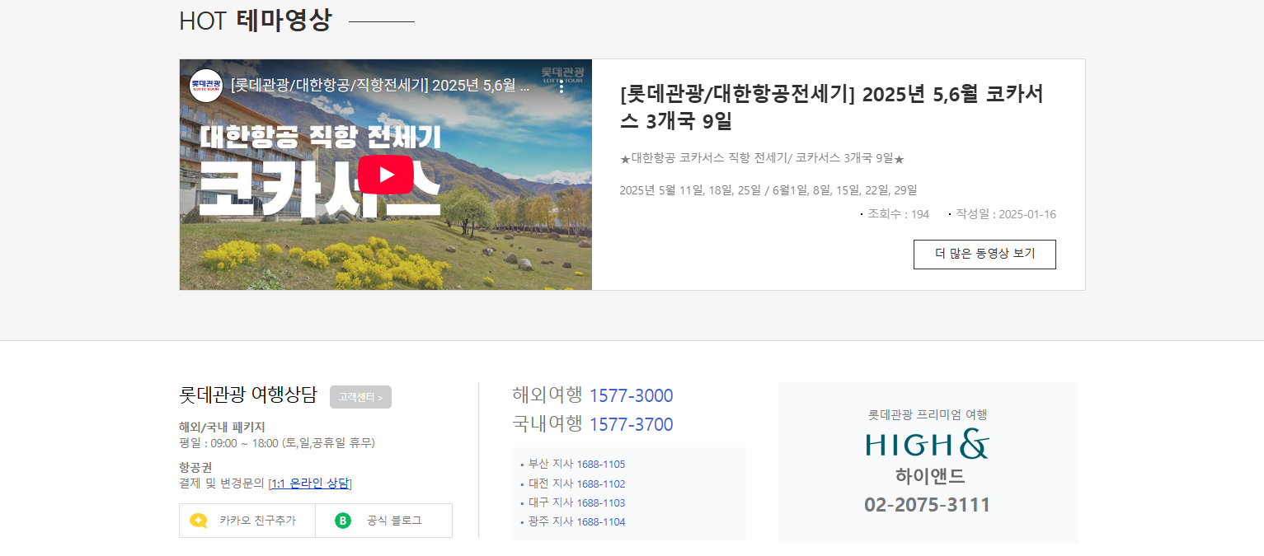The height and width of the screenshot is (556, 1264).
Task: Click the 롯데관광 channel avatar on the video
Action: coord(205,85)
